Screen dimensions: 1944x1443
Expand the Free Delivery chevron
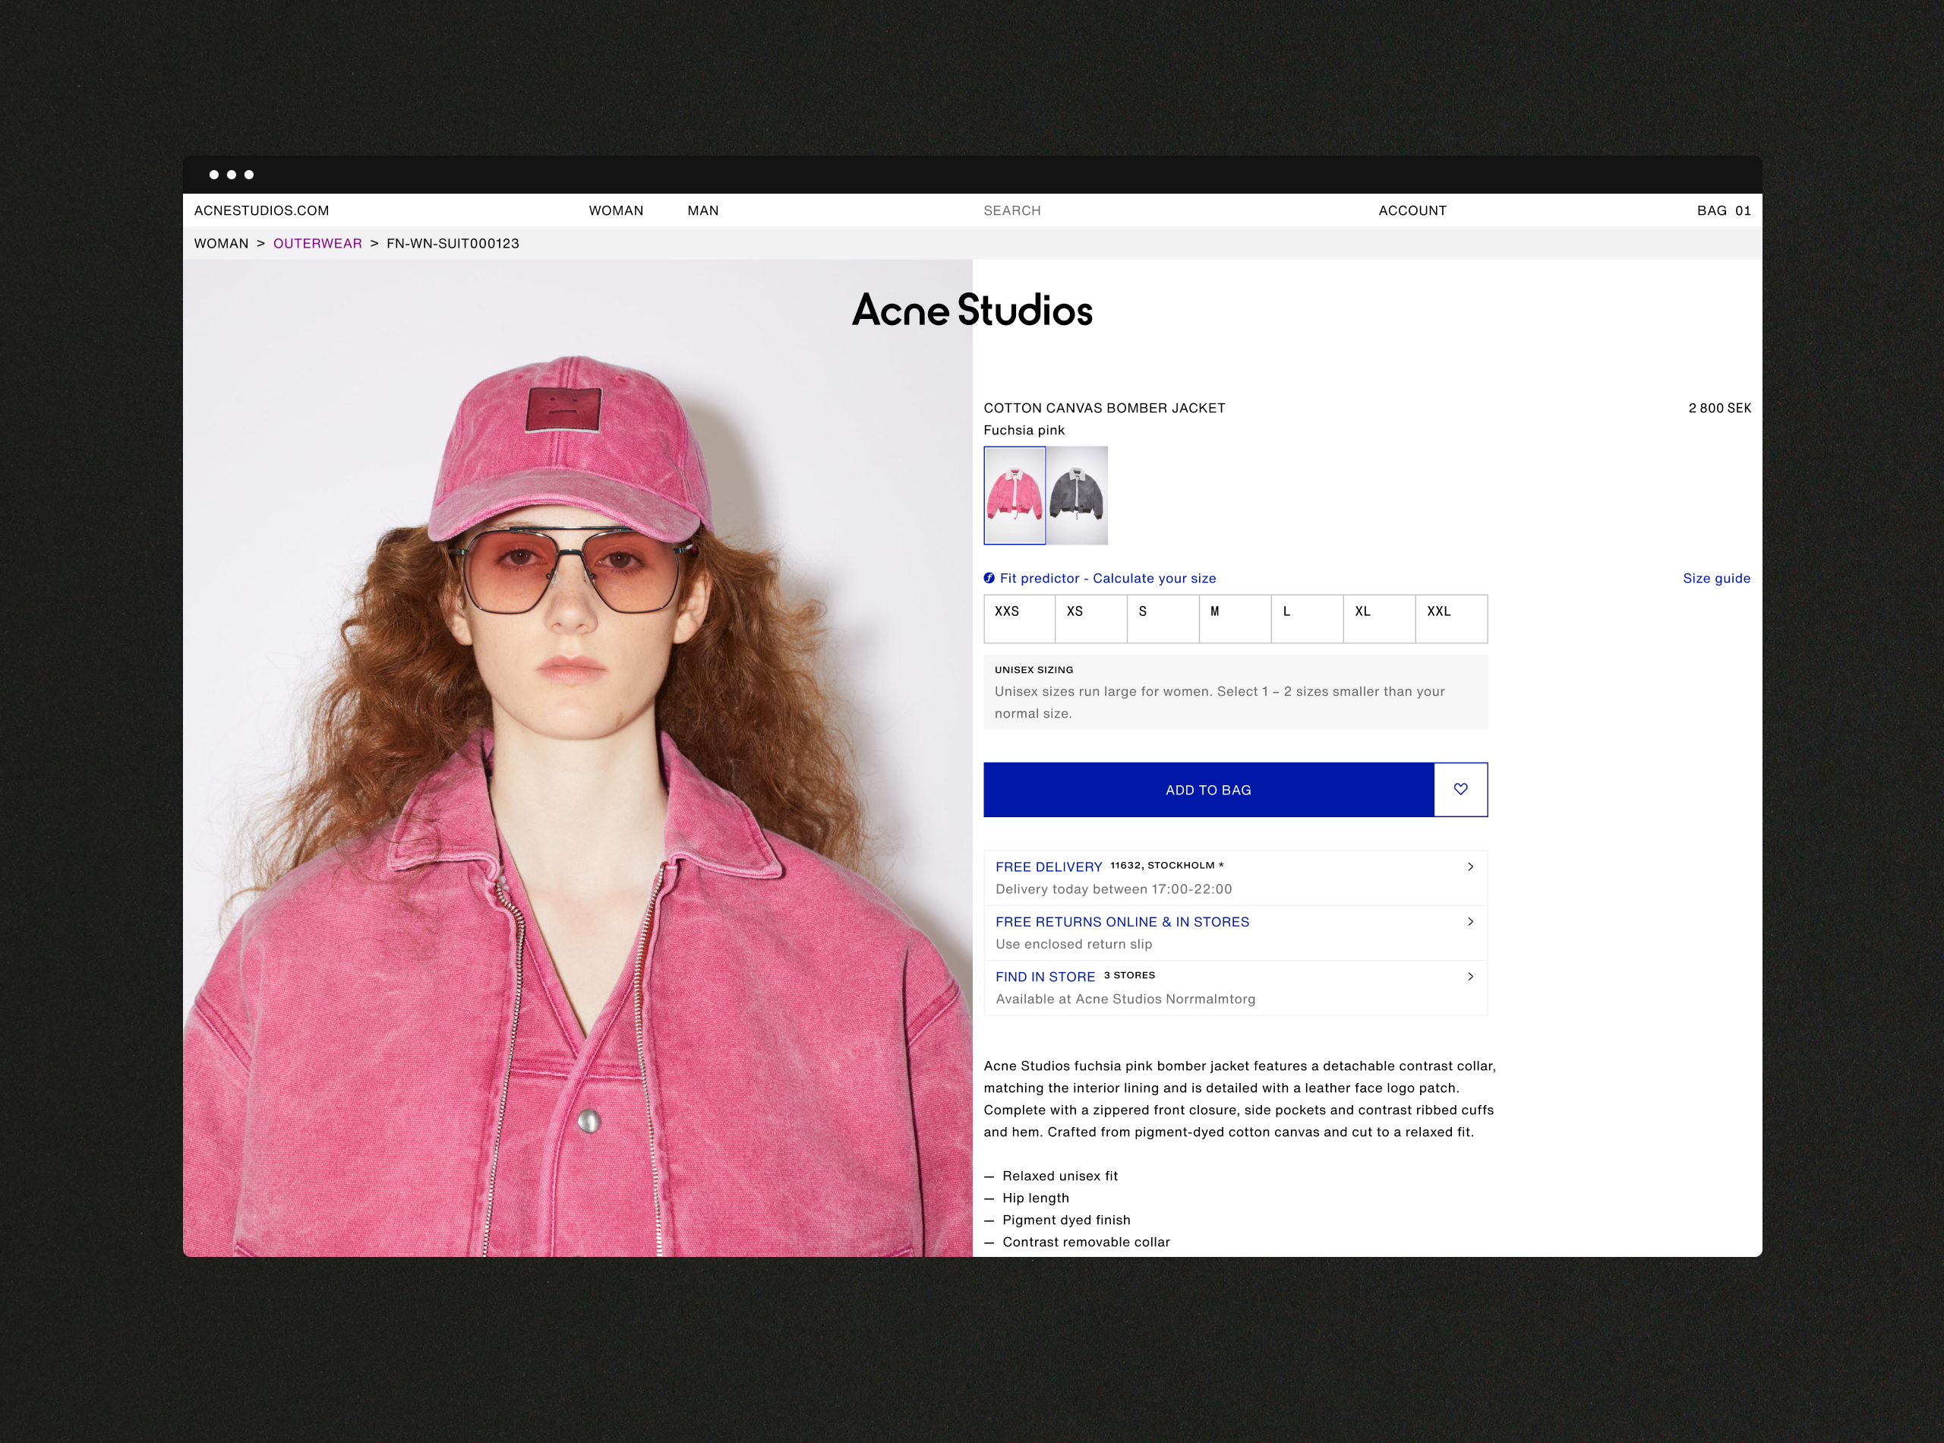pos(1471,867)
